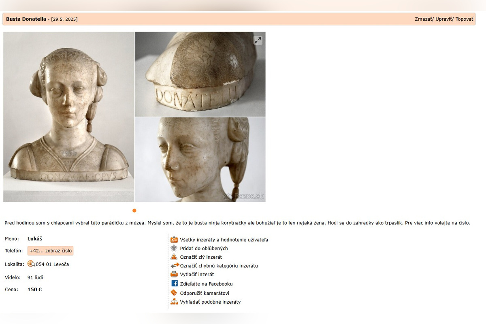The width and height of the screenshot is (486, 324).
Task: Click the orange gallery indicator dot
Action: [x=134, y=211]
